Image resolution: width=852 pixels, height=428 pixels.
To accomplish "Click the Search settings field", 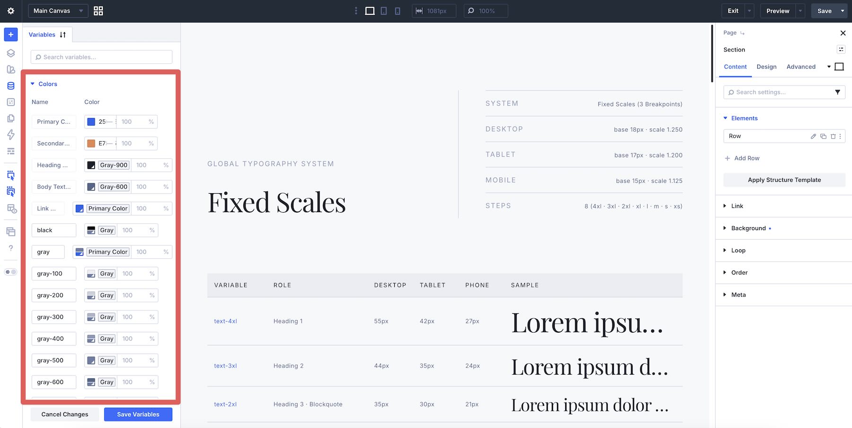I will [x=784, y=92].
